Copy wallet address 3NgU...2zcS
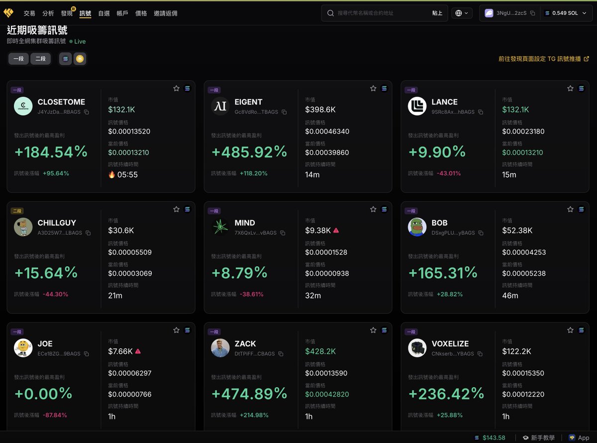 point(533,13)
